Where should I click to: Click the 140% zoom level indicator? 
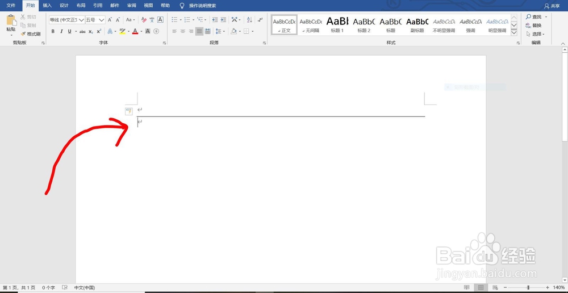558,287
